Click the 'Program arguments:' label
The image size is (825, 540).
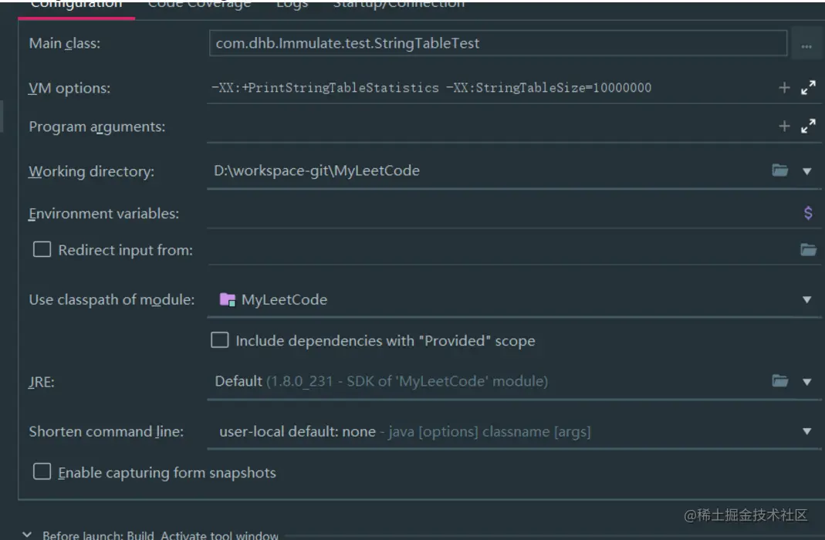click(x=96, y=127)
